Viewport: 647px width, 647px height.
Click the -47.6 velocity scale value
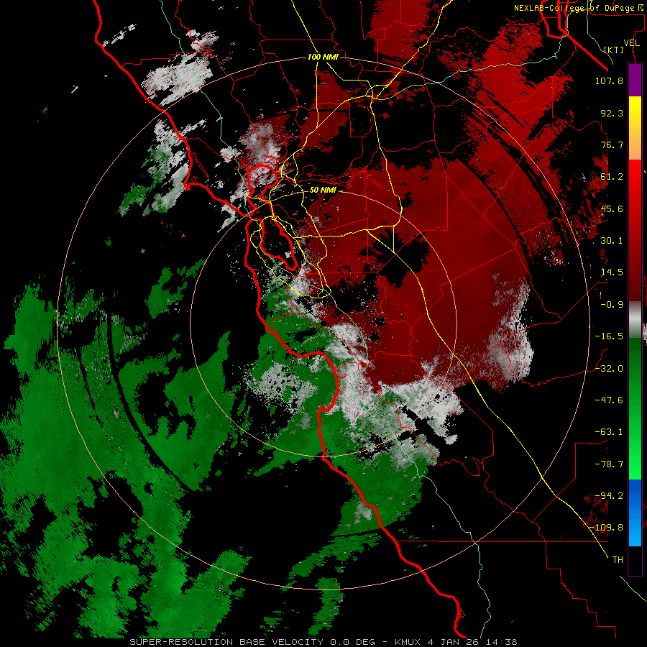tap(609, 400)
